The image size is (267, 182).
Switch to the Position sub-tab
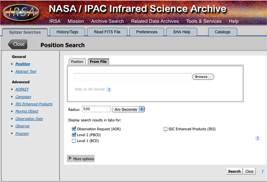tap(77, 62)
